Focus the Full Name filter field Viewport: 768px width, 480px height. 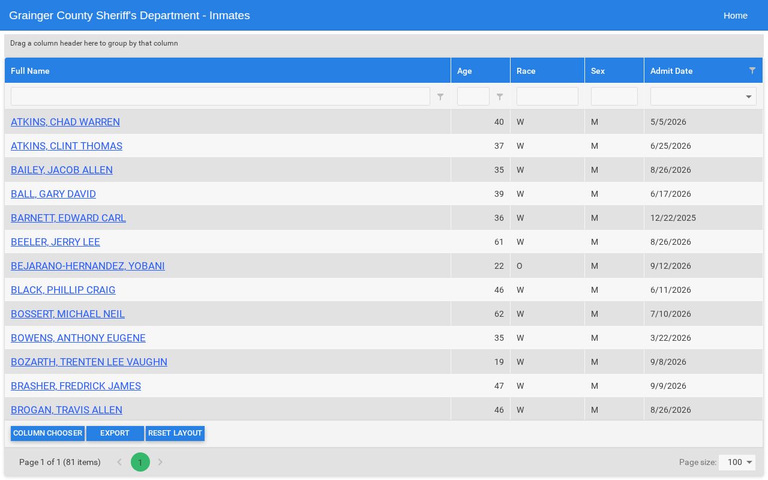pos(220,97)
